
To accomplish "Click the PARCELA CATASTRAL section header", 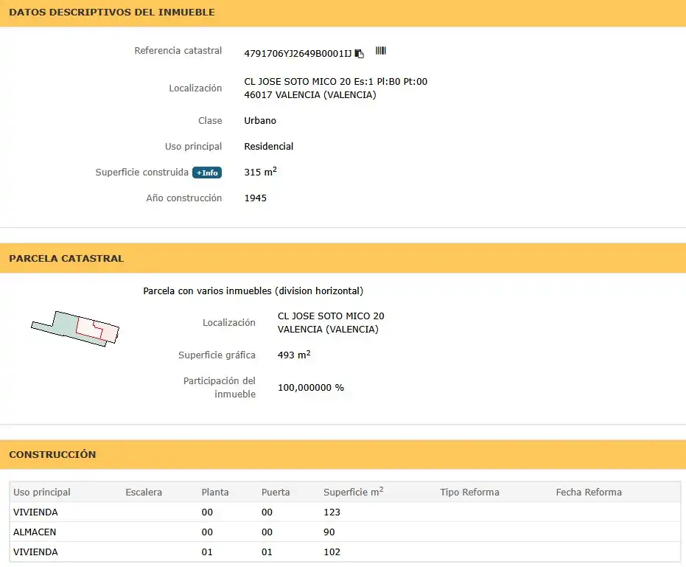I will (x=66, y=258).
